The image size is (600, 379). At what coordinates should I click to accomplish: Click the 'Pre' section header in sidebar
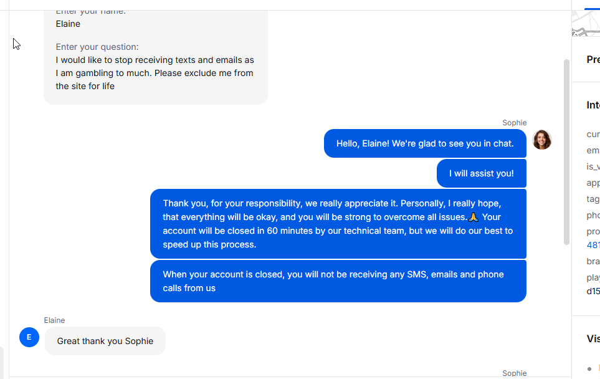pyautogui.click(x=593, y=59)
